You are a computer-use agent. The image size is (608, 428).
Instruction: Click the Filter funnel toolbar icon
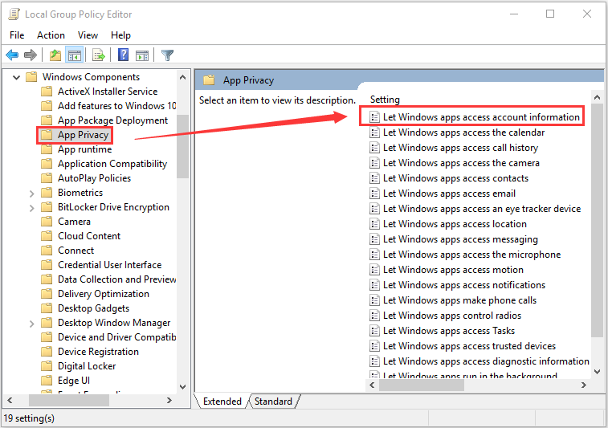(x=167, y=55)
